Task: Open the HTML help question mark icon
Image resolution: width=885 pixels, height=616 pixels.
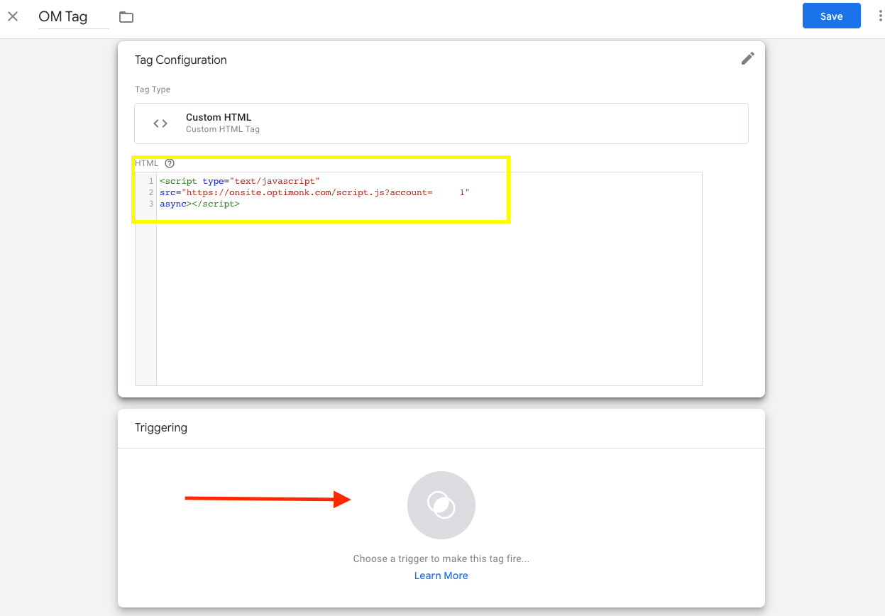Action: (169, 163)
